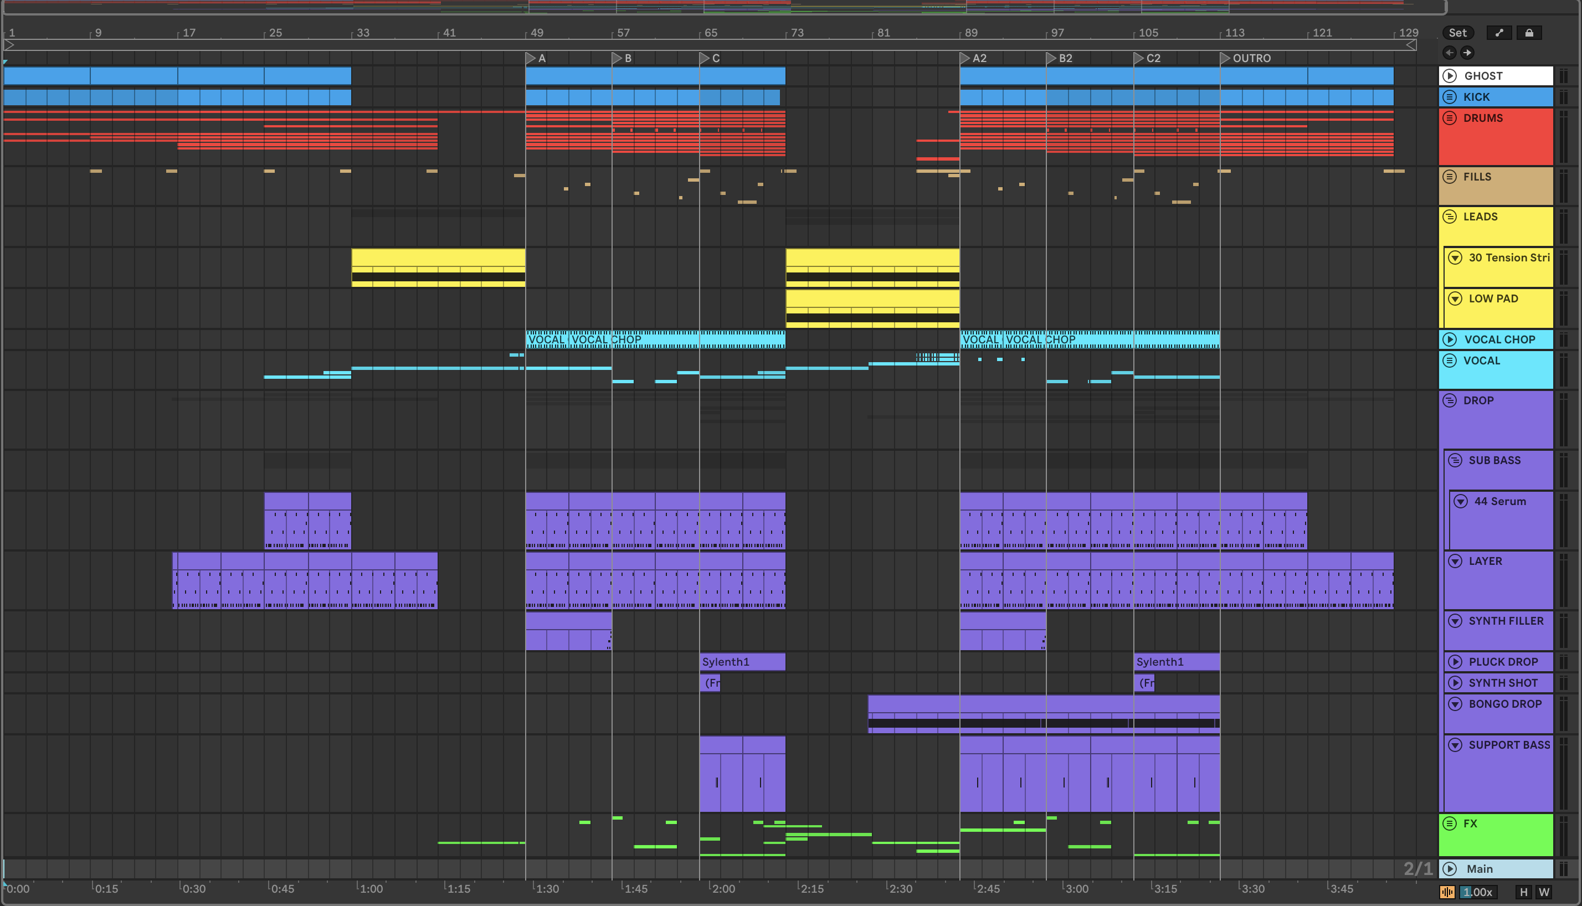Toggle Automation Mode button next to Set
The image size is (1582, 906).
click(1499, 33)
